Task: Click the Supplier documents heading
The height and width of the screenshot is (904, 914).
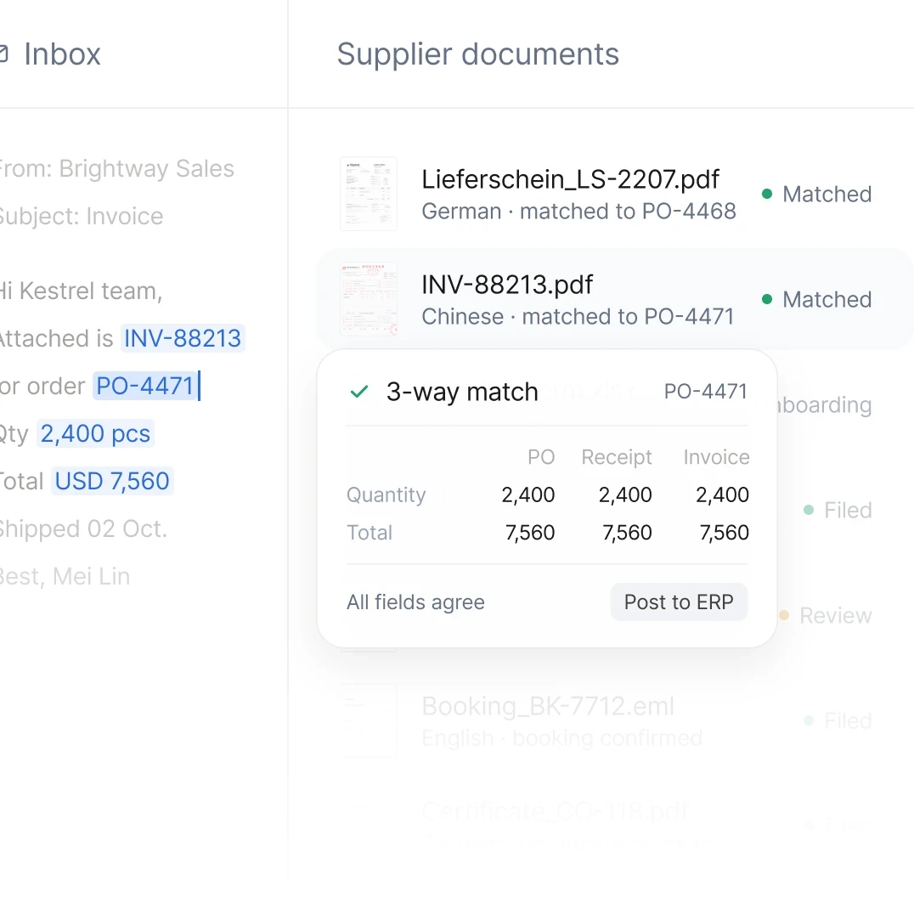Action: pos(478,54)
